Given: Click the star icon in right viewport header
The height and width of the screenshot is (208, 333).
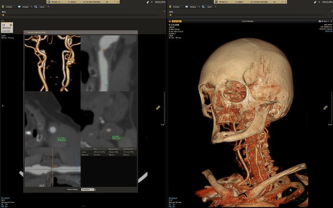Looking at the screenshot, I should [x=170, y=21].
